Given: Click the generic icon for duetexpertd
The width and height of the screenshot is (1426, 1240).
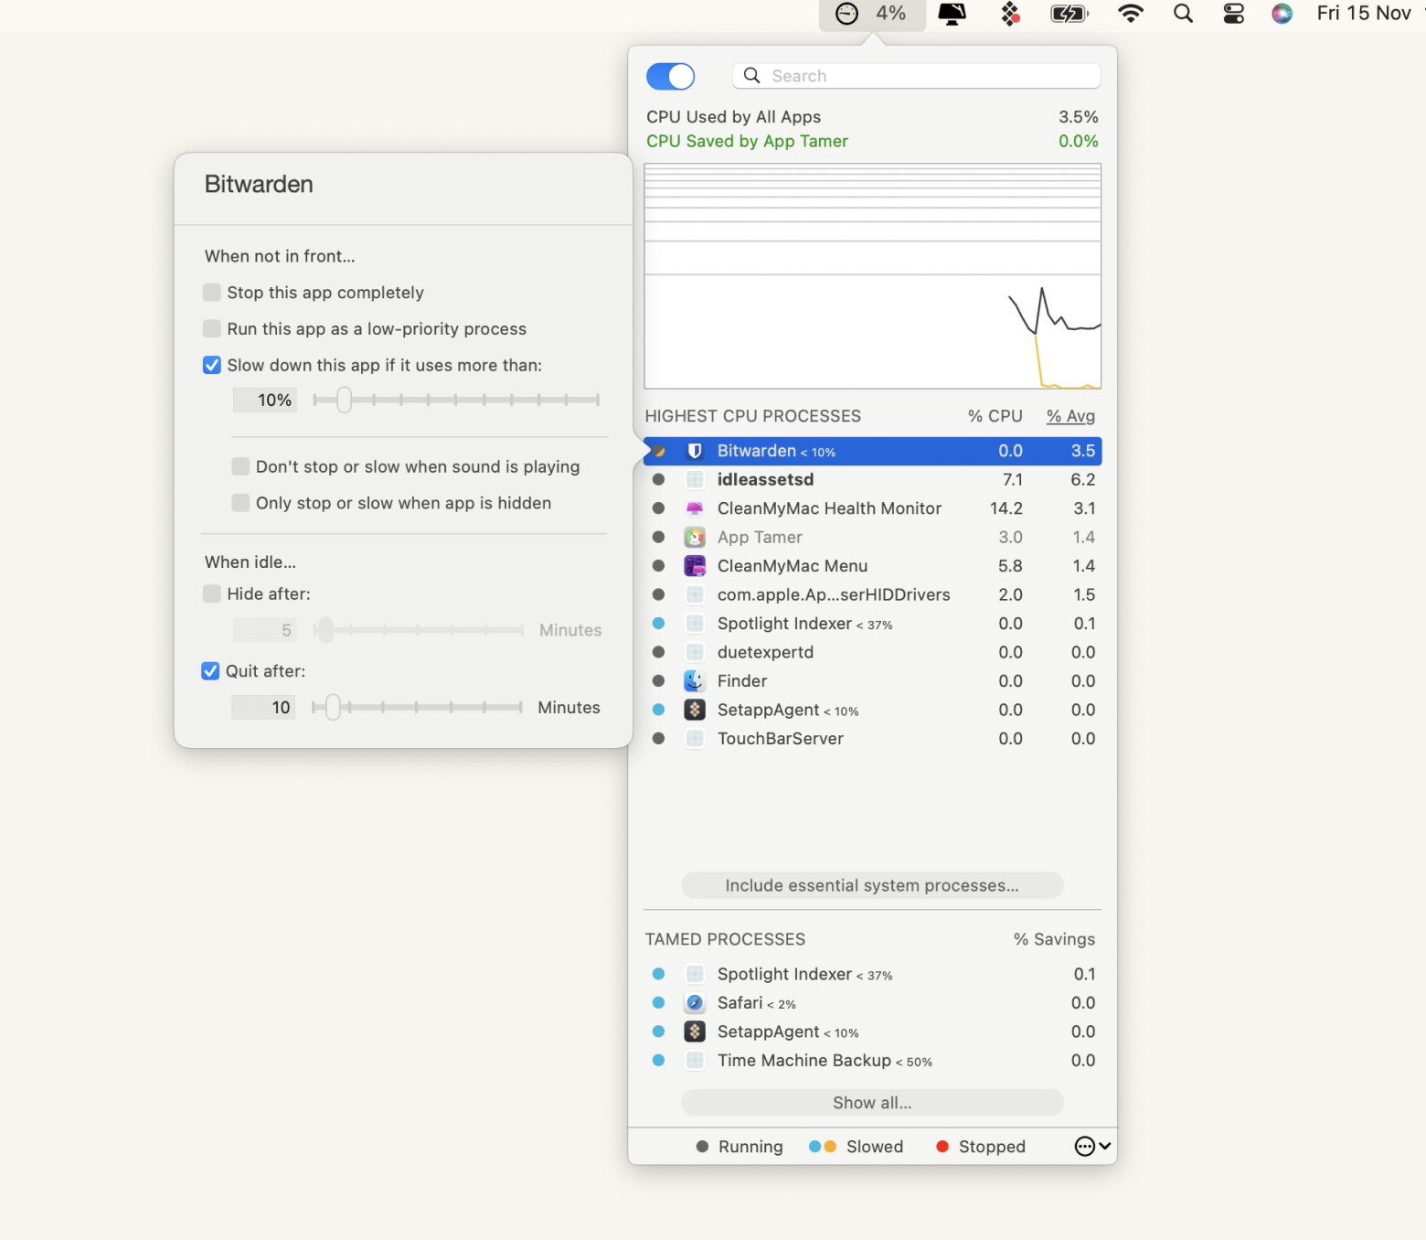Looking at the screenshot, I should tap(695, 653).
